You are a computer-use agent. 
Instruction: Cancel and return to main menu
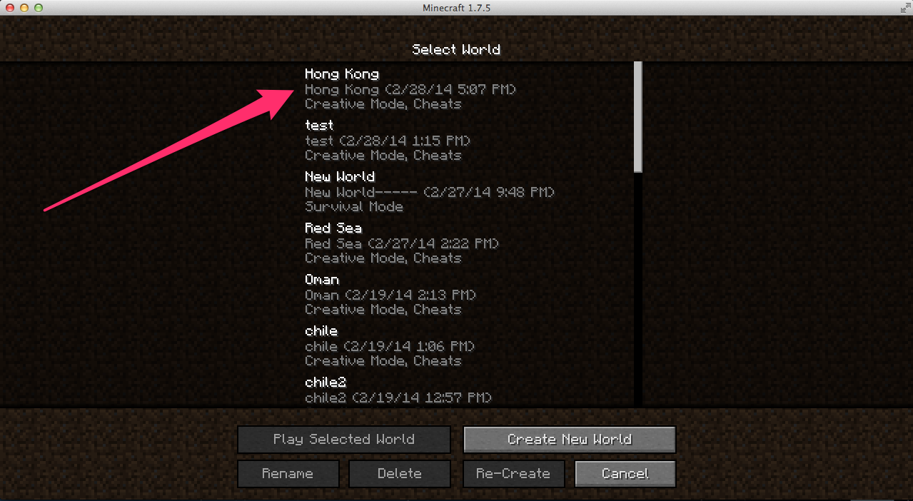625,474
